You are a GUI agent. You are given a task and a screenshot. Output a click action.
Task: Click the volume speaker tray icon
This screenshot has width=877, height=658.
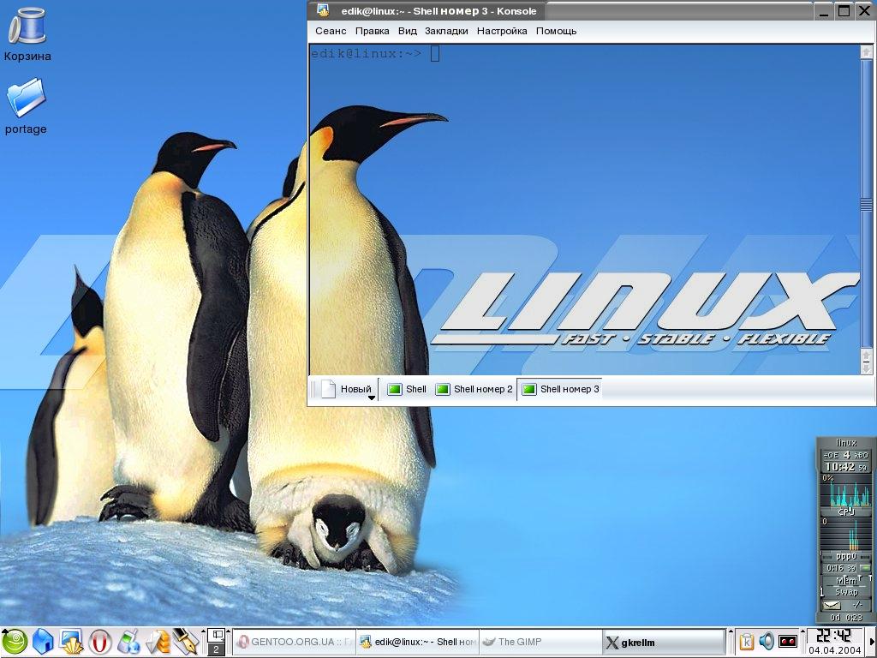click(x=767, y=641)
